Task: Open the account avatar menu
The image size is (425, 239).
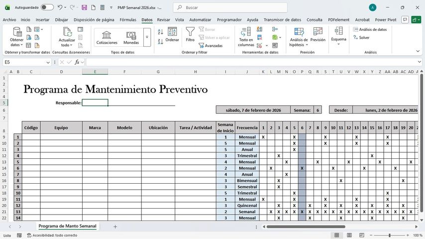Action: [372, 7]
